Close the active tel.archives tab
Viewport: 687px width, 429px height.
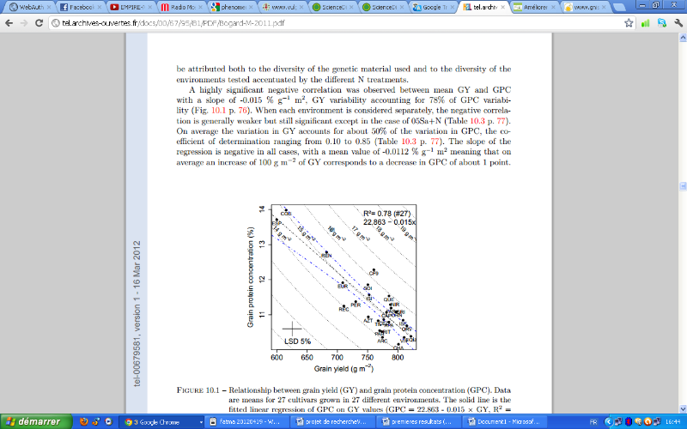point(503,7)
